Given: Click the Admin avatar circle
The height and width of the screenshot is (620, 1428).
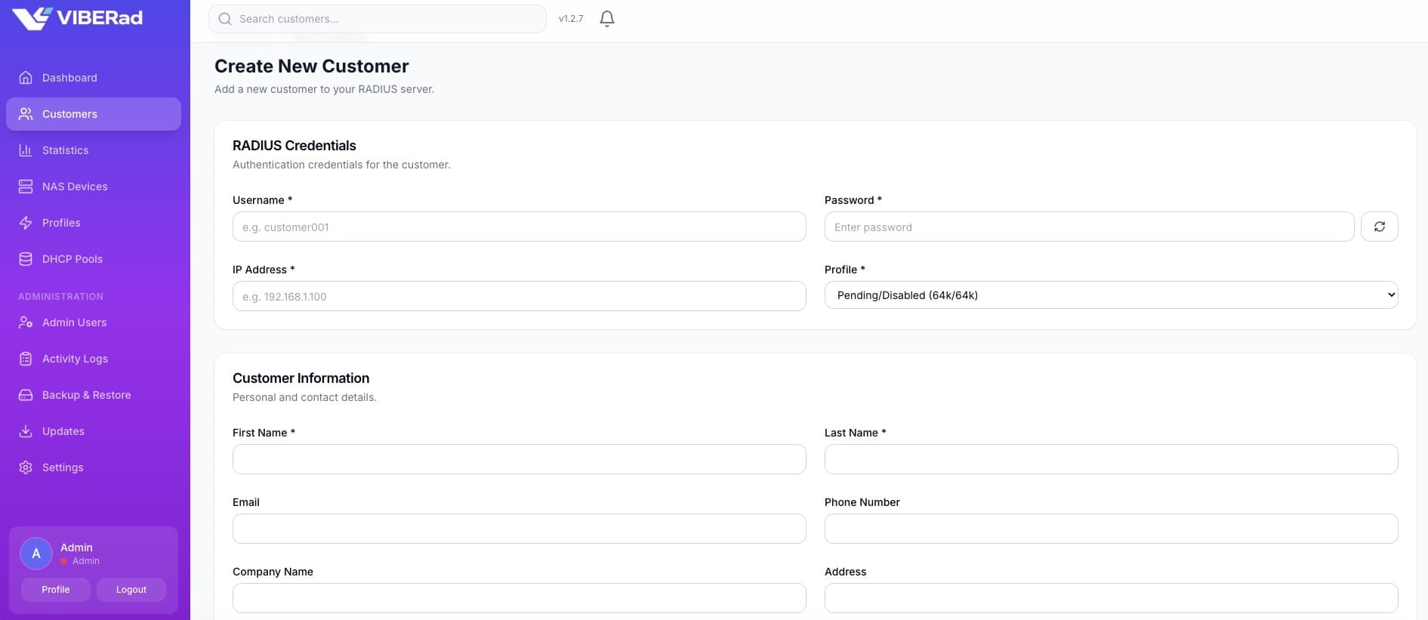Looking at the screenshot, I should point(36,554).
